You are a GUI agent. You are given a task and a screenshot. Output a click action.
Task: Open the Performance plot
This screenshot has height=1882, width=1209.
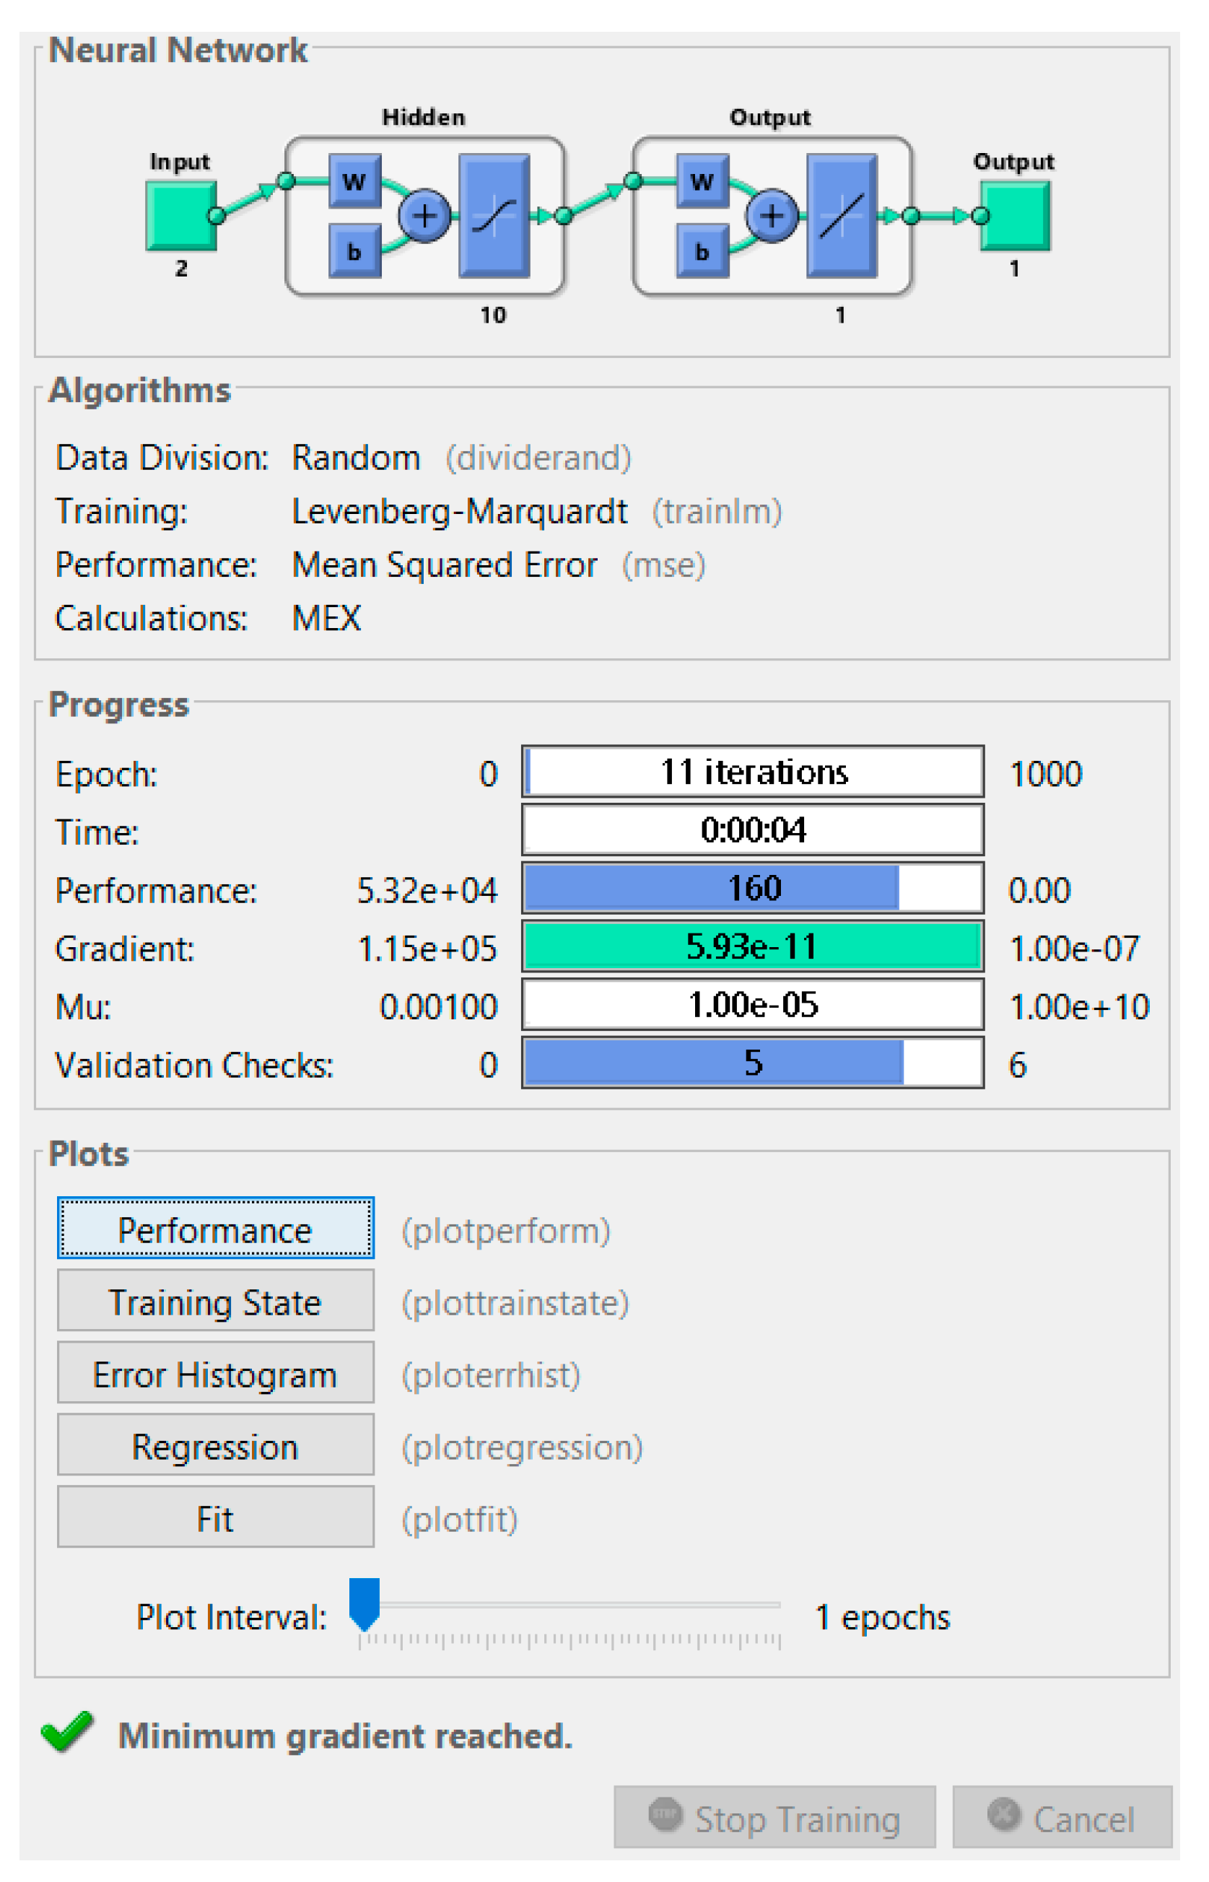[215, 1229]
